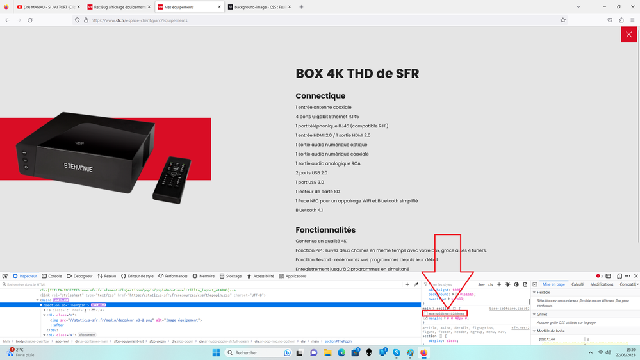The width and height of the screenshot is (640, 360).
Task: Click the débordement badge on div R
Action: 87,334
